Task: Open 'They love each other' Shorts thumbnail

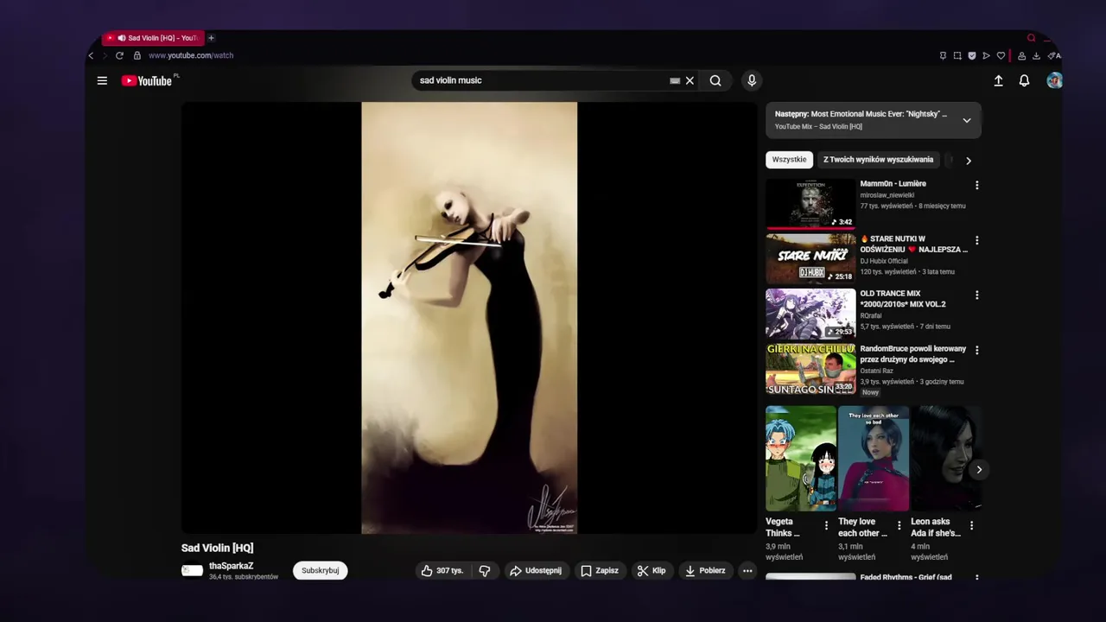Action: (874, 459)
